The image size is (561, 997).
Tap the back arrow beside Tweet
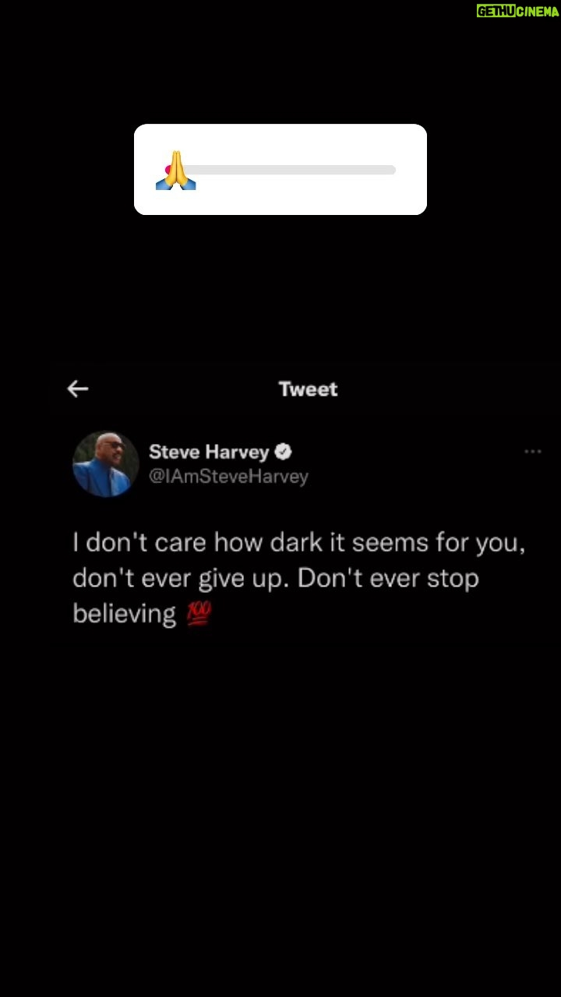click(x=78, y=389)
